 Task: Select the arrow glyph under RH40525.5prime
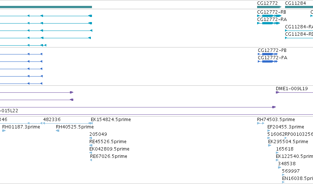point(57,131)
